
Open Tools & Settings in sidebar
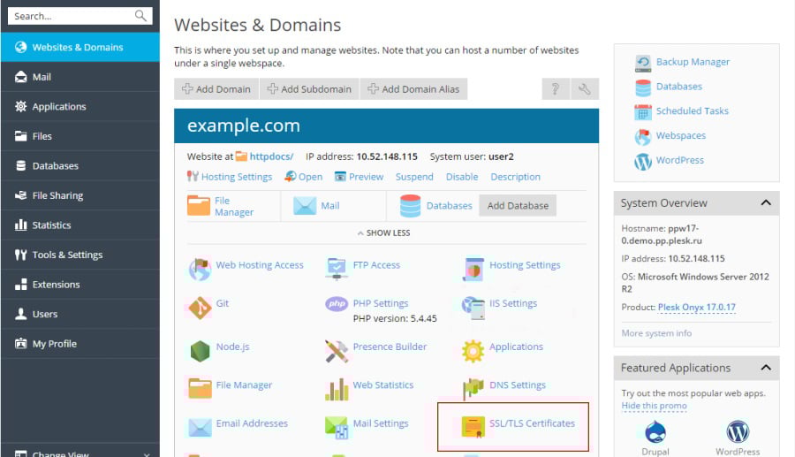point(80,255)
